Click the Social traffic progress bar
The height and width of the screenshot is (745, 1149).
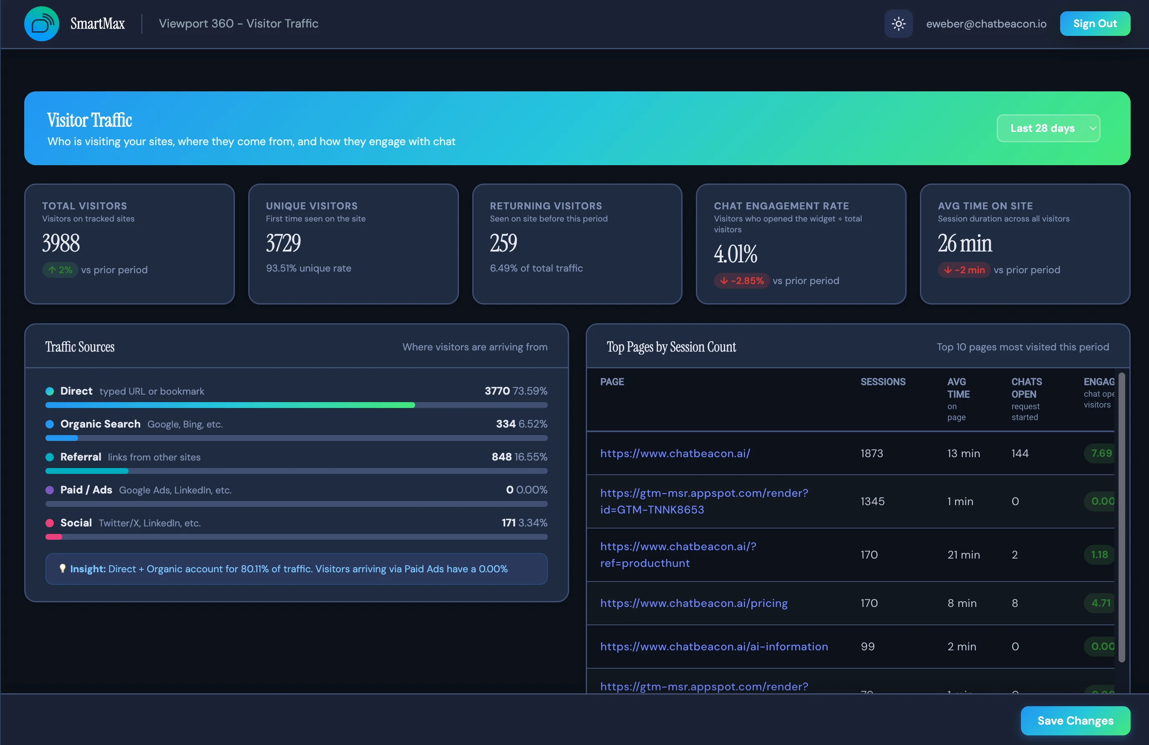click(x=296, y=536)
